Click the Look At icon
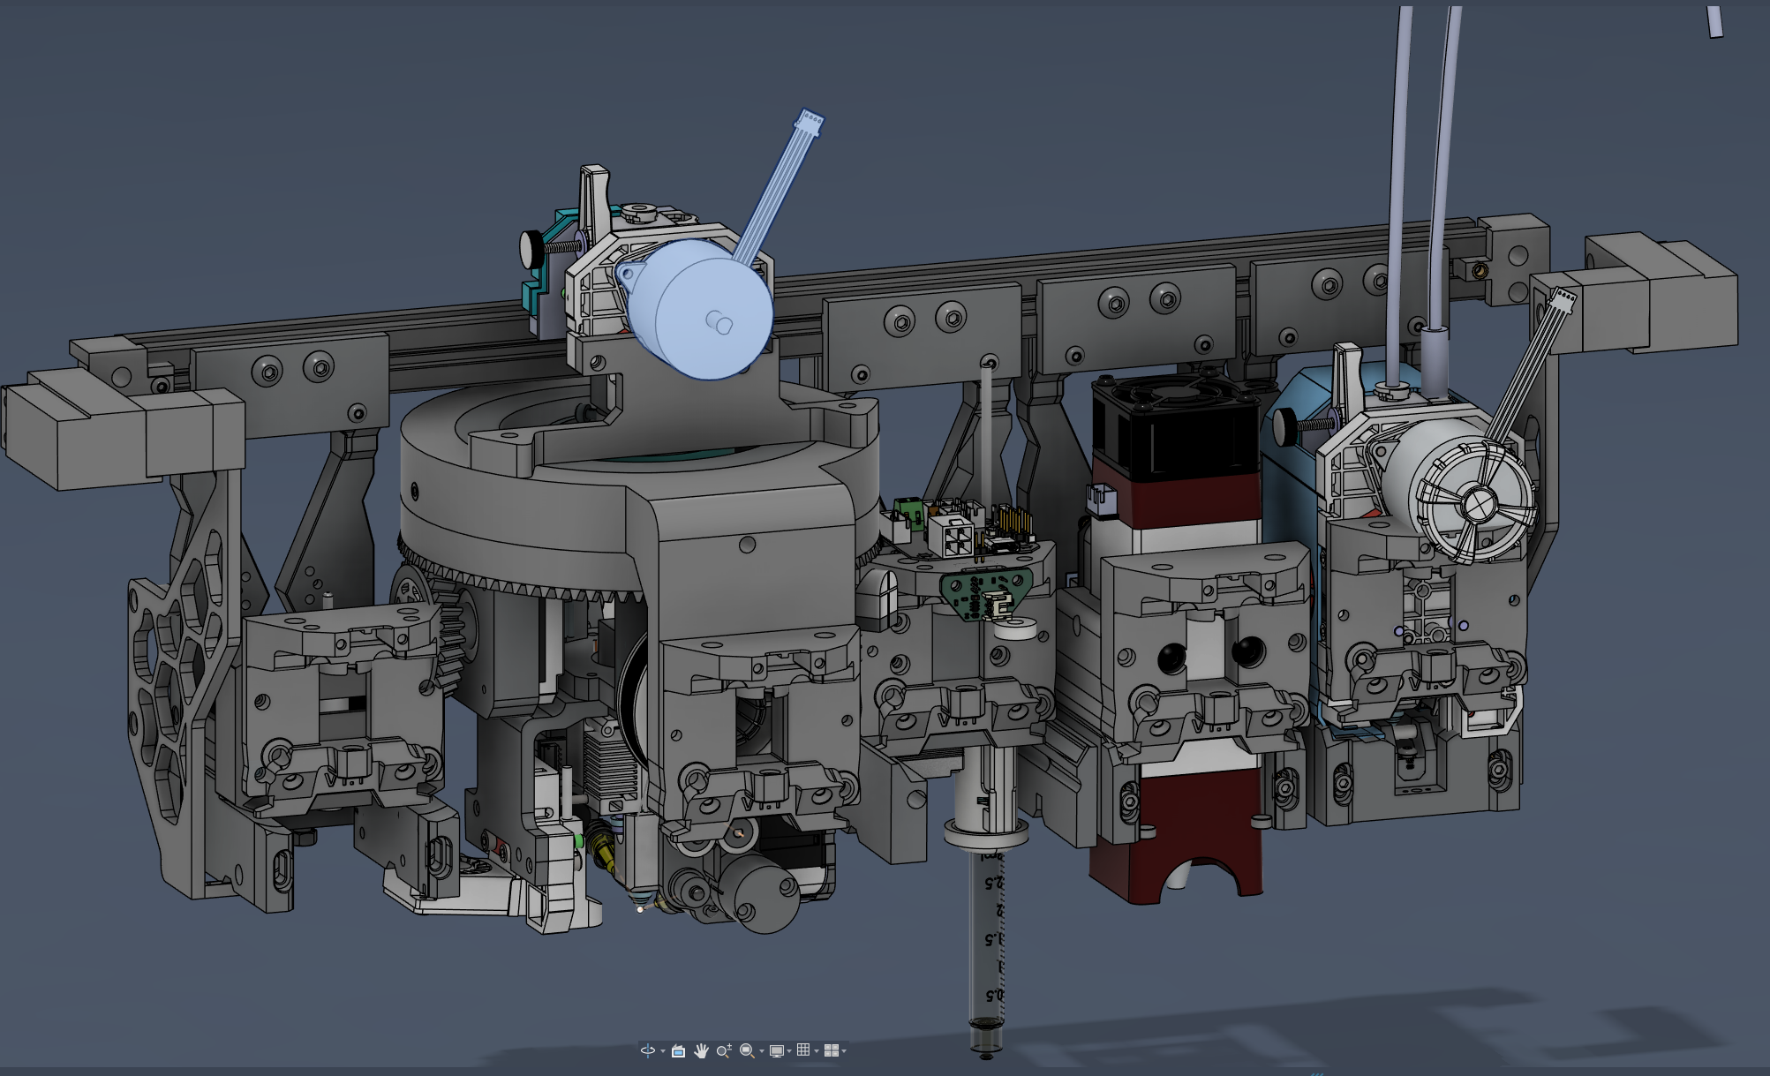Screen dimensions: 1770x1076 (x=678, y=1051)
